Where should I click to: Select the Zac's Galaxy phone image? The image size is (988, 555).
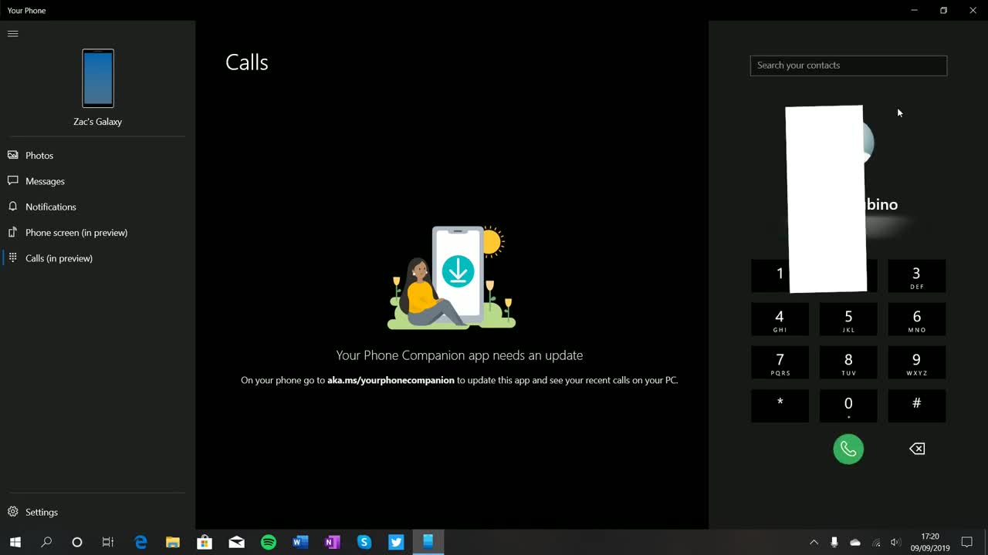pyautogui.click(x=98, y=79)
